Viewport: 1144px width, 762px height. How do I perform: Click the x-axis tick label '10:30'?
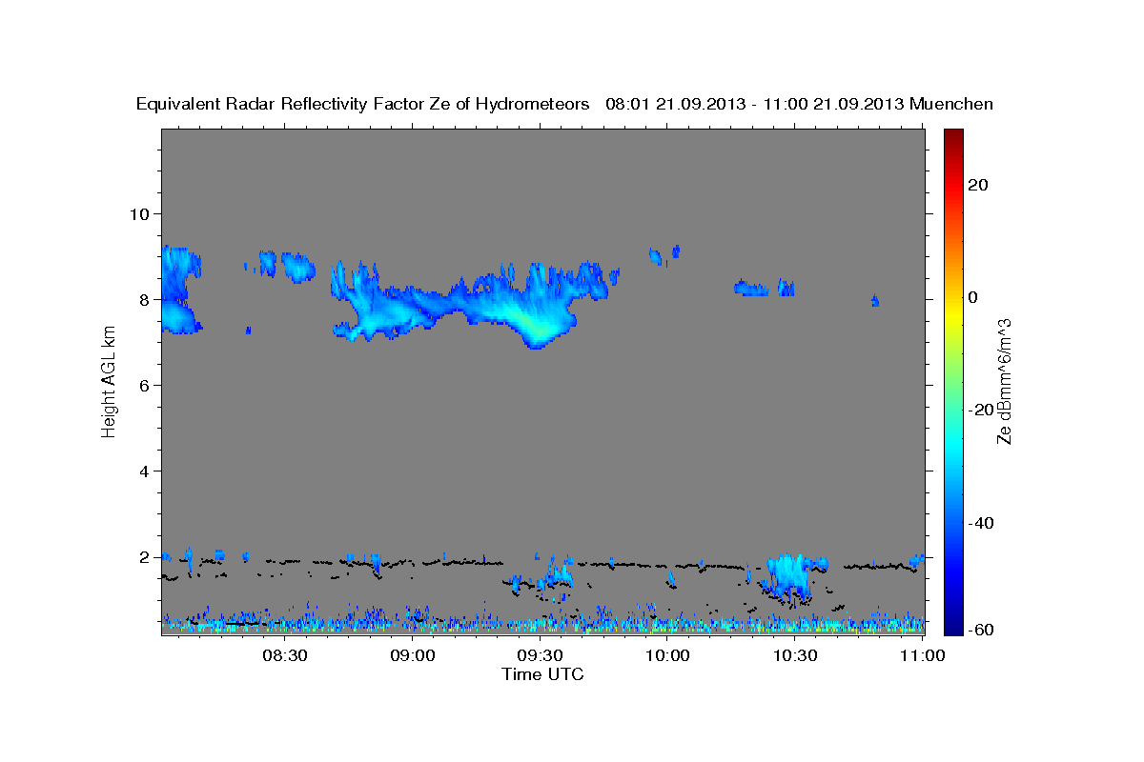point(795,656)
